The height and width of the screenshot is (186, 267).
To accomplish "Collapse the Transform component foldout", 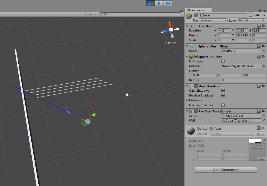I will [x=187, y=26].
